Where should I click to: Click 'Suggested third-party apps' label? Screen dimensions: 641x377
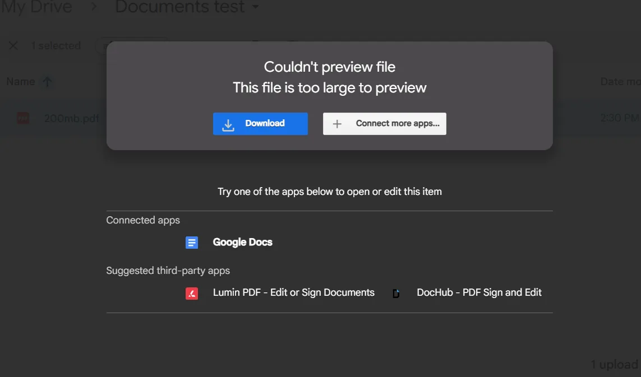168,271
